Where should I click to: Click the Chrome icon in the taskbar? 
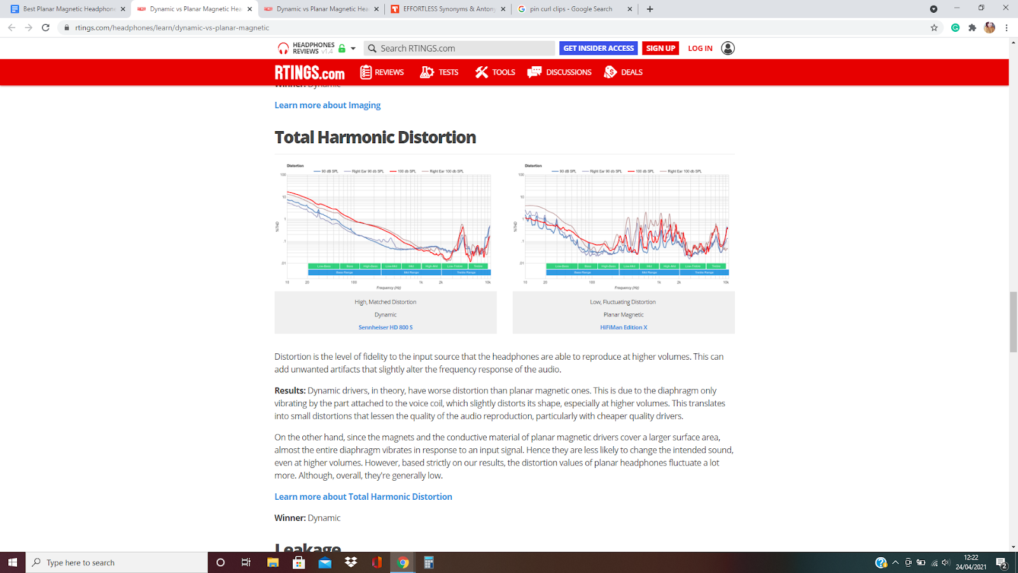pos(403,562)
